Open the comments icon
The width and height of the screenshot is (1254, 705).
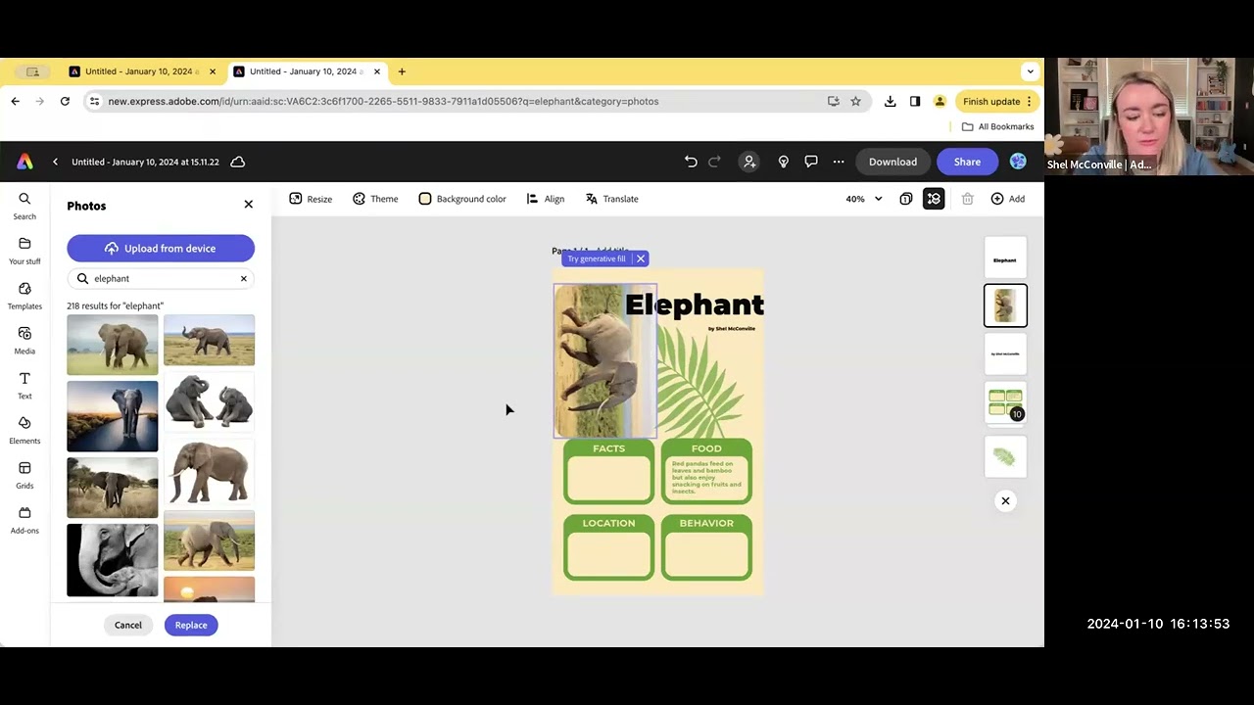811,162
